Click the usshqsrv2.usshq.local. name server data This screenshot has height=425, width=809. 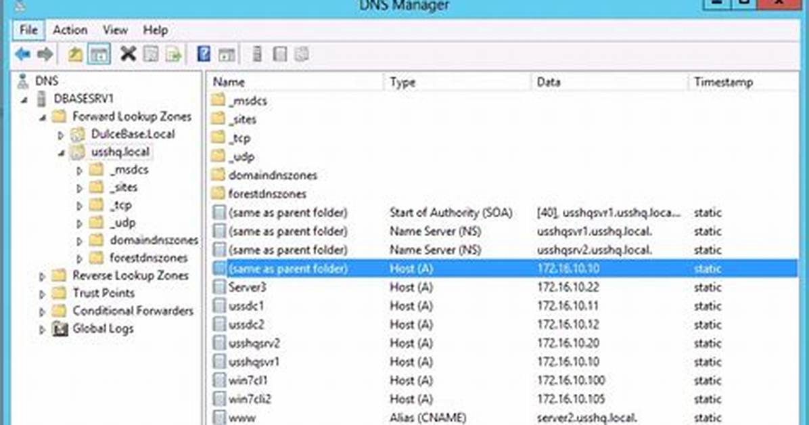(x=595, y=250)
